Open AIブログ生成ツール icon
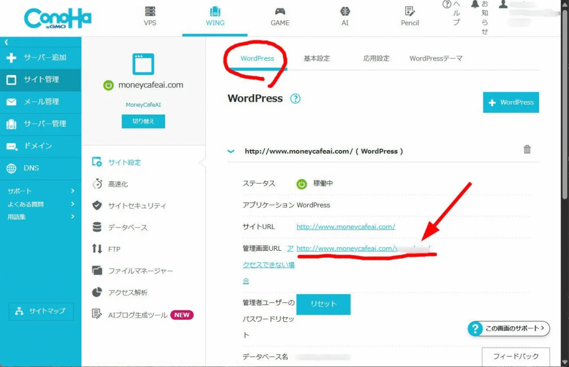569x367 pixels. [97, 314]
